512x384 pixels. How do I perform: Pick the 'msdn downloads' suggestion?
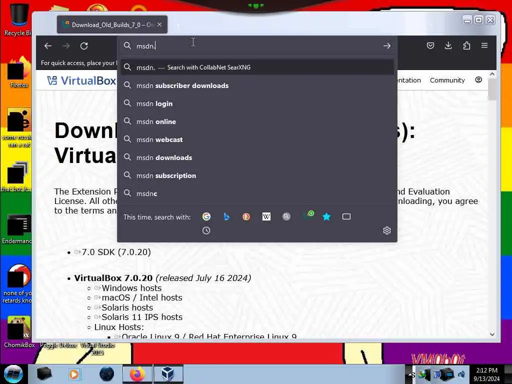point(257,157)
